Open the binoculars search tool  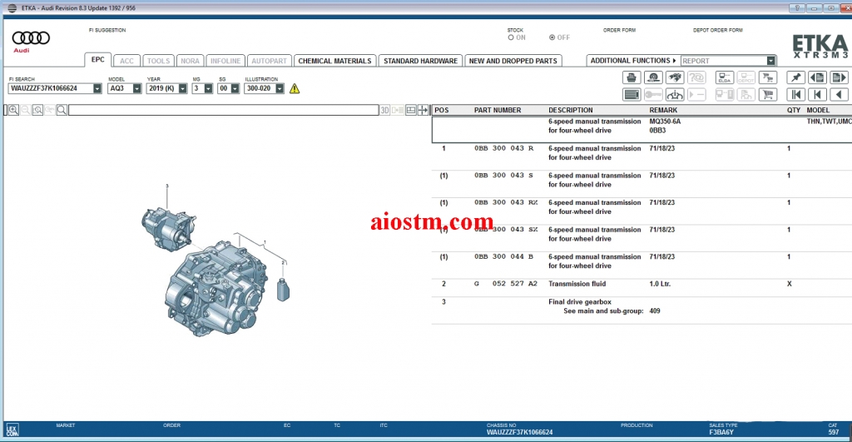[x=675, y=77]
